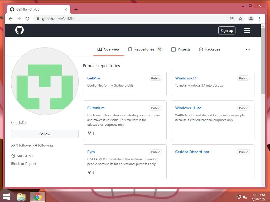Open the Chrome profile avatar
This screenshot has height=202, width=270.
(x=251, y=19)
